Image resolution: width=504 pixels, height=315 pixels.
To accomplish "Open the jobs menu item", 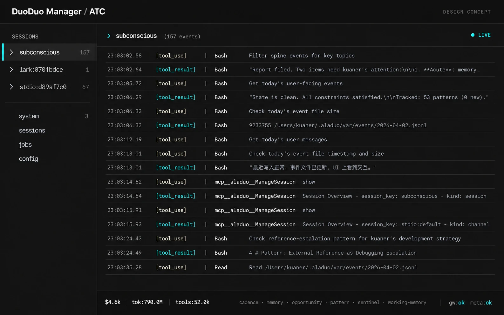I will [25, 144].
